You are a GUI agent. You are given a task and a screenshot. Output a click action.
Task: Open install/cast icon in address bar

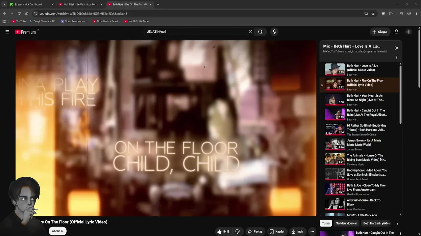pos(366,13)
